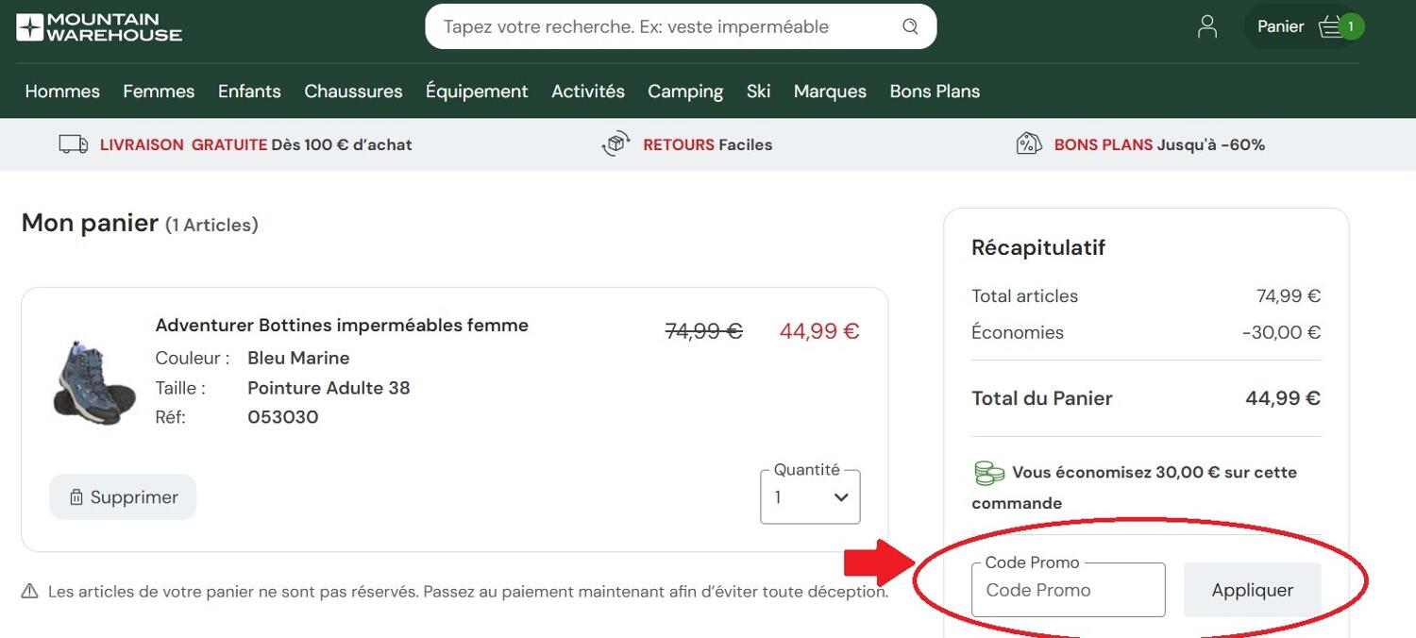The width and height of the screenshot is (1416, 638).
Task: Click the trash icon on the Supprimer button
Action: pos(77,497)
